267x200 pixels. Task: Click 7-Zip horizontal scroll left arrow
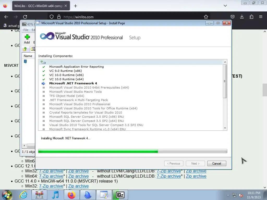coord(24,146)
